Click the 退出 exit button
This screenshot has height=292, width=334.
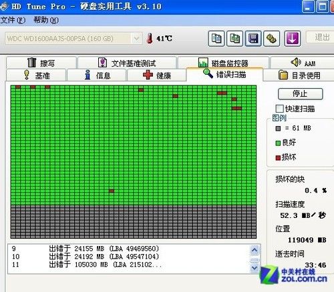pyautogui.click(x=321, y=37)
